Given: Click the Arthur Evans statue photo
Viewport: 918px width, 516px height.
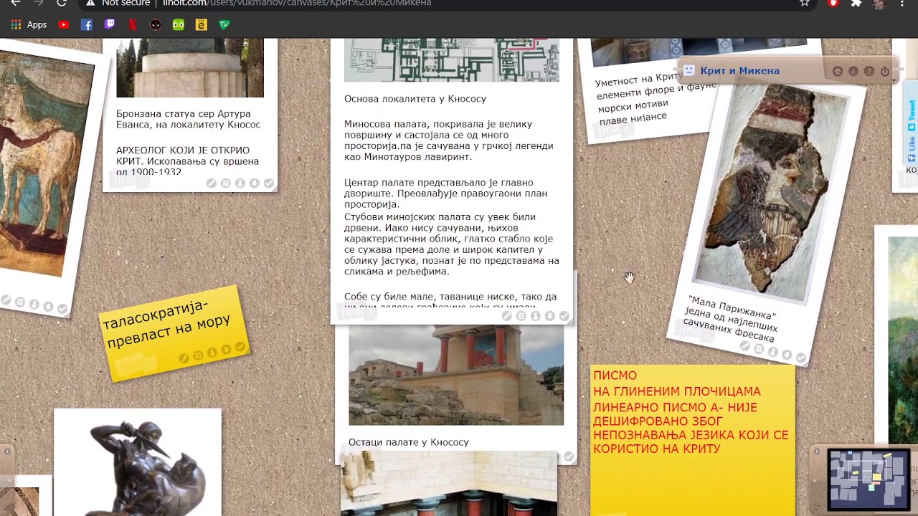Looking at the screenshot, I should tap(190, 68).
